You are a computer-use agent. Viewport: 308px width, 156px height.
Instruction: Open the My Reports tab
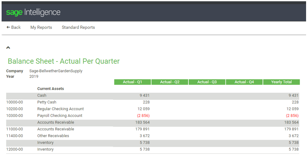pyautogui.click(x=41, y=27)
